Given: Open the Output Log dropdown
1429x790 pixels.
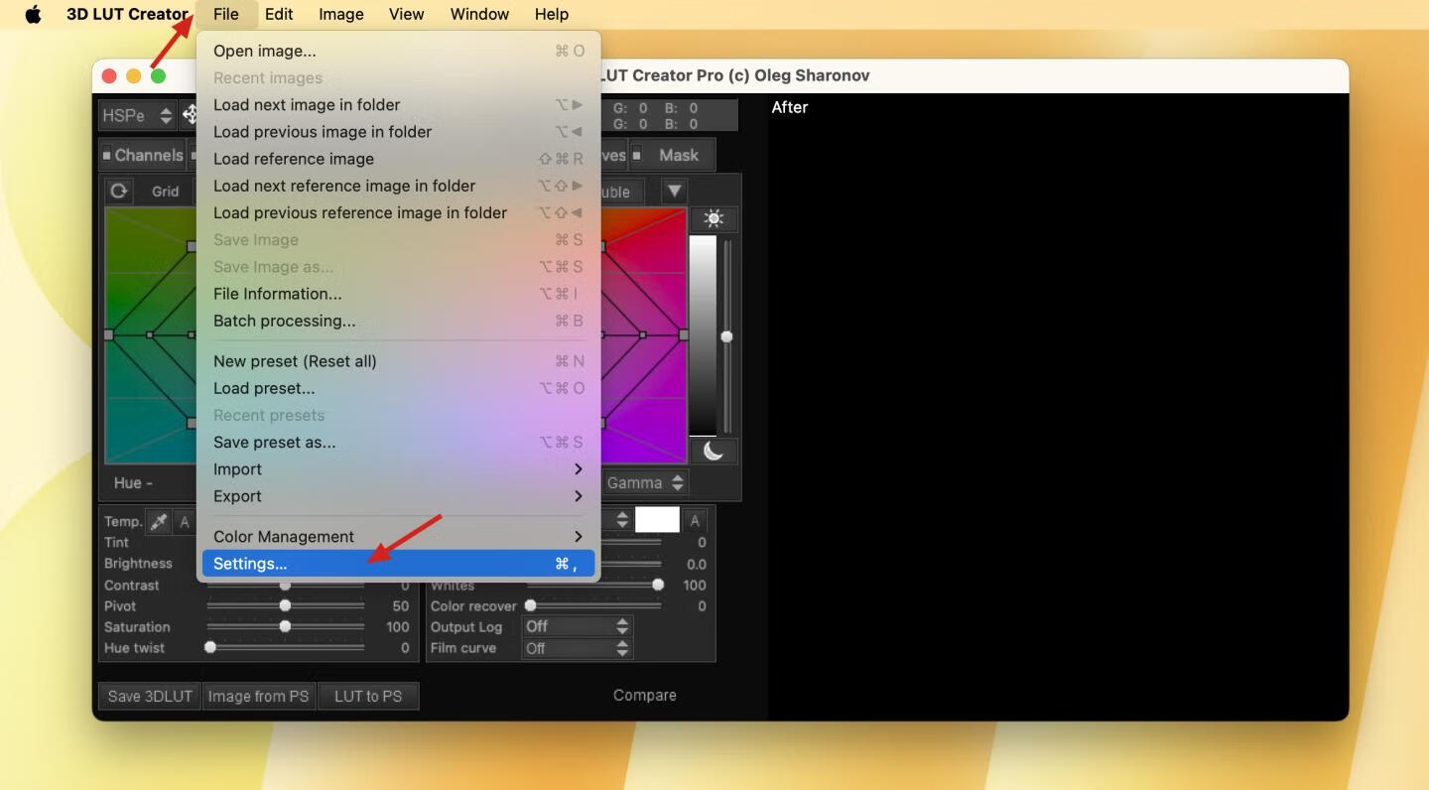Looking at the screenshot, I should (x=577, y=626).
